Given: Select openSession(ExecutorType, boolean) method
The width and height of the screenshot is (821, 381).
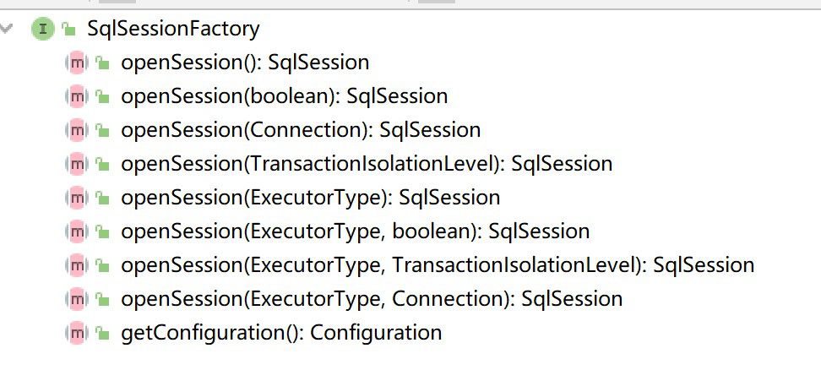Looking at the screenshot, I should pyautogui.click(x=356, y=231).
